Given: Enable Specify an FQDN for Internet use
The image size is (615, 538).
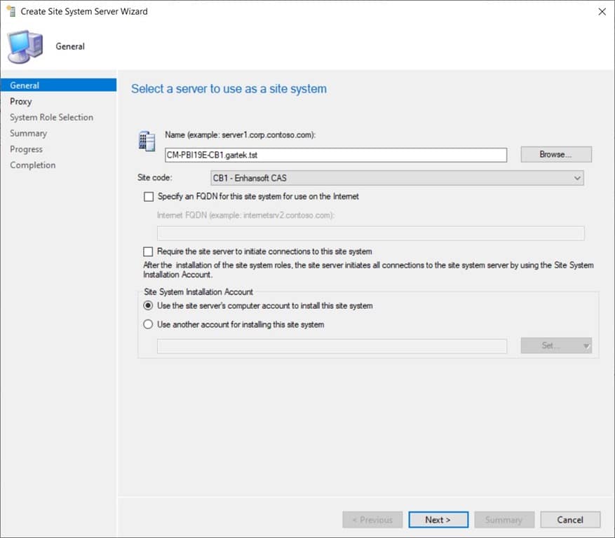Looking at the screenshot, I should [x=148, y=197].
